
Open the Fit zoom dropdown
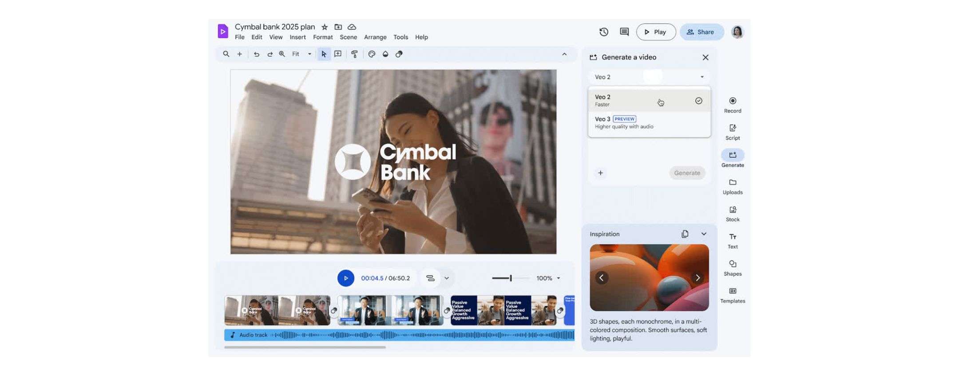pyautogui.click(x=302, y=54)
